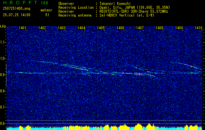The height and width of the screenshot is (130, 205).
Task: Click the receiver text R820T2(RTL-SDR) SDR-Sharp
Action: (x=124, y=11)
